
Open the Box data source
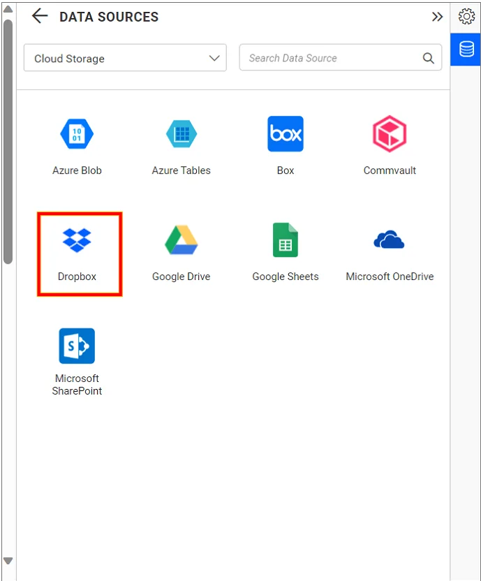286,134
